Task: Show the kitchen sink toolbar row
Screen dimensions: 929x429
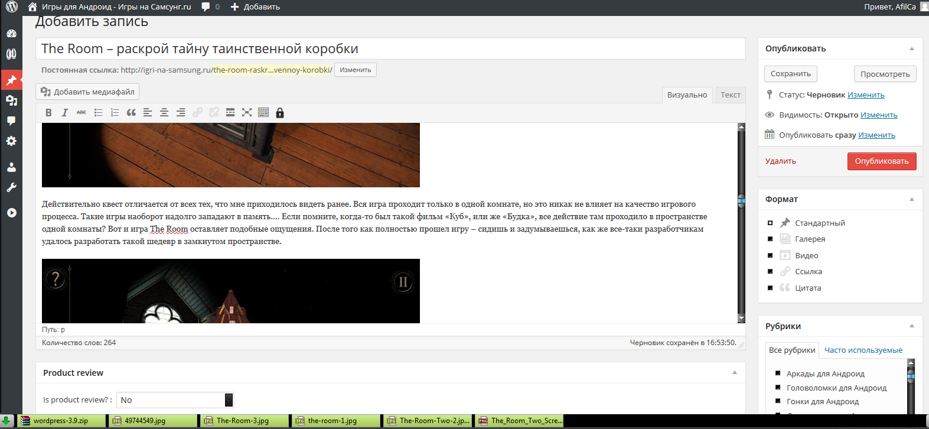Action: [x=263, y=112]
